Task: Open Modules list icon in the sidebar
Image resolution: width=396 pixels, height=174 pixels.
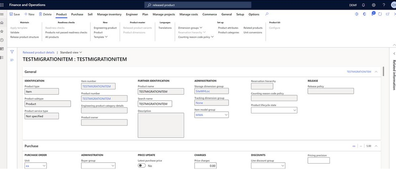Action: pyautogui.click(x=2, y=58)
